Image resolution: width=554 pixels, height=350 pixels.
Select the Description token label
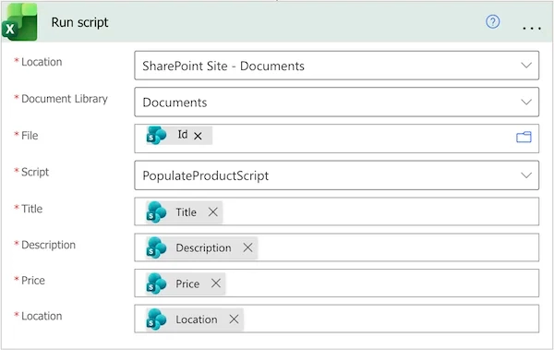(x=203, y=247)
